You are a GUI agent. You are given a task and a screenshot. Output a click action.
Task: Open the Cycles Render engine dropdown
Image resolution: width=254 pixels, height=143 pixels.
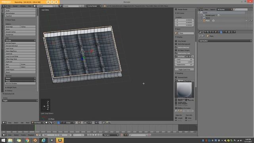[94, 6]
